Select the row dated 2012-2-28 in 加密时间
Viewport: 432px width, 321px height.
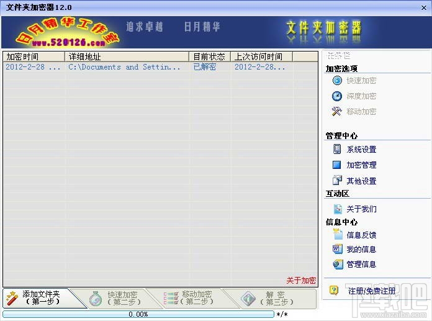pyautogui.click(x=33, y=67)
